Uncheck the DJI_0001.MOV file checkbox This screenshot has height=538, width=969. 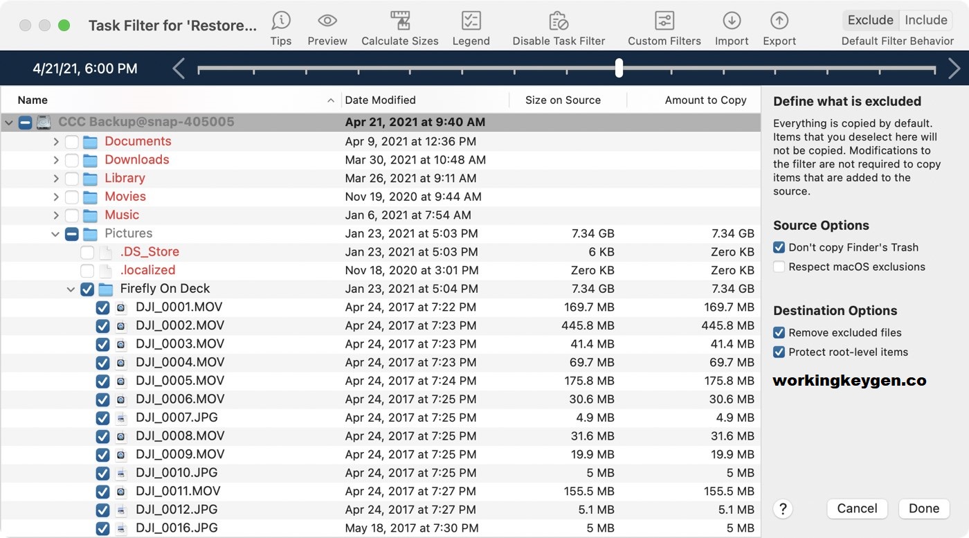point(102,307)
